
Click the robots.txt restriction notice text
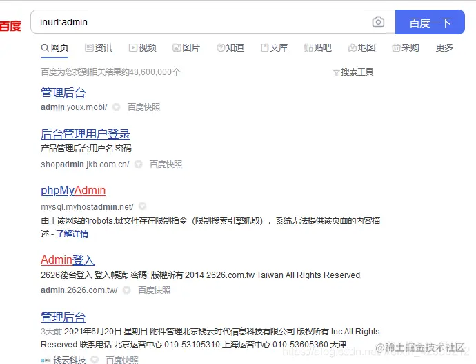click(x=210, y=227)
